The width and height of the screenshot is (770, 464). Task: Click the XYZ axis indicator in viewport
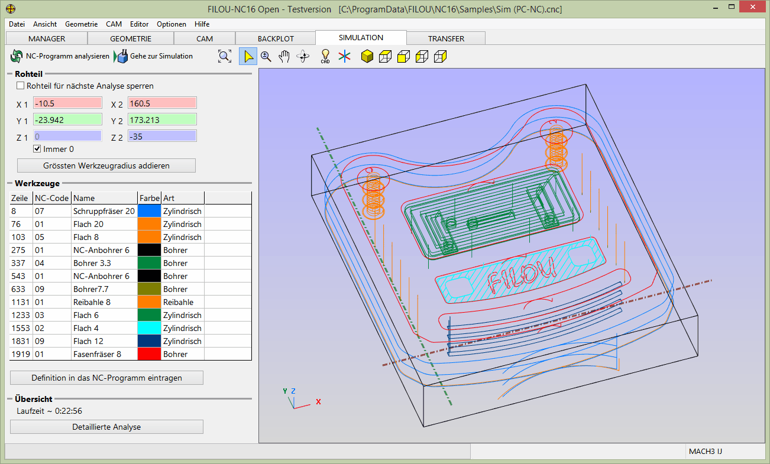300,399
